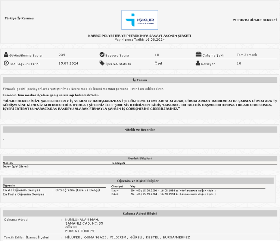The width and height of the screenshot is (280, 241).
Task: Click the Ortaöğretim (Lise ve Dengi) education value
Action: point(77,190)
